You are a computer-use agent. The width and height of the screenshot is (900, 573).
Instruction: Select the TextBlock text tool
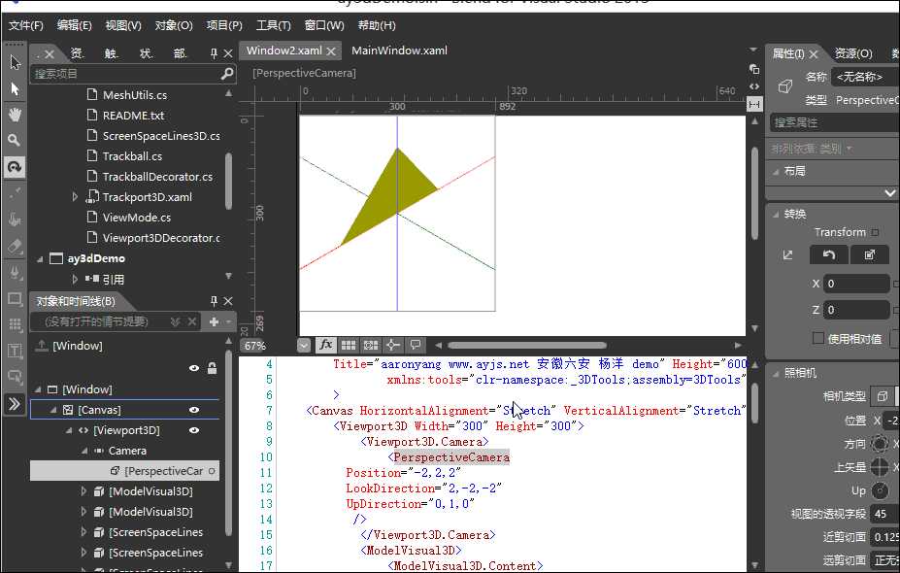point(15,351)
